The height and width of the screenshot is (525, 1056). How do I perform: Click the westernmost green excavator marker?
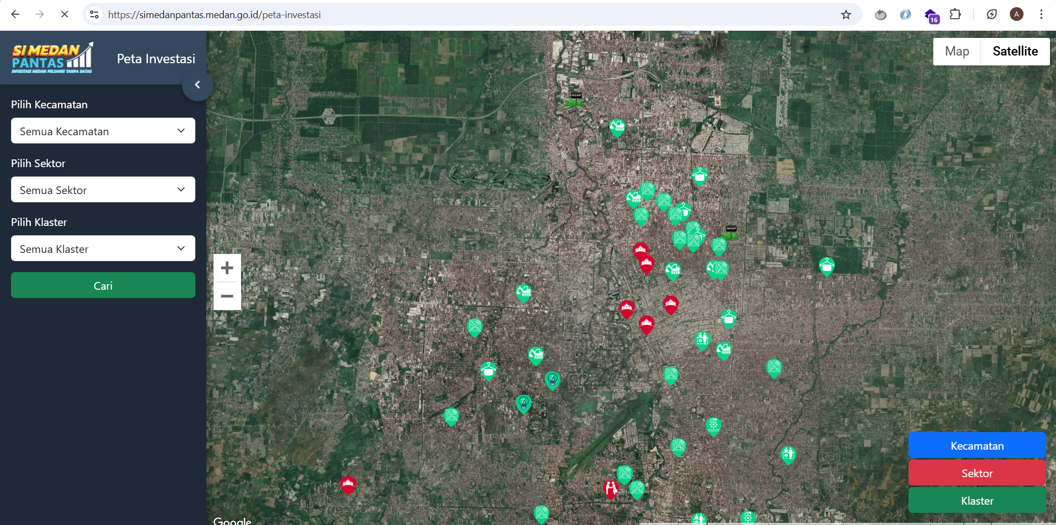[523, 293]
